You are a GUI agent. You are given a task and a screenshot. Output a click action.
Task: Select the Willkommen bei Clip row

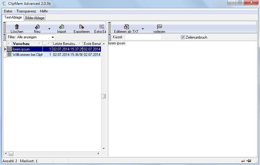tap(52, 54)
